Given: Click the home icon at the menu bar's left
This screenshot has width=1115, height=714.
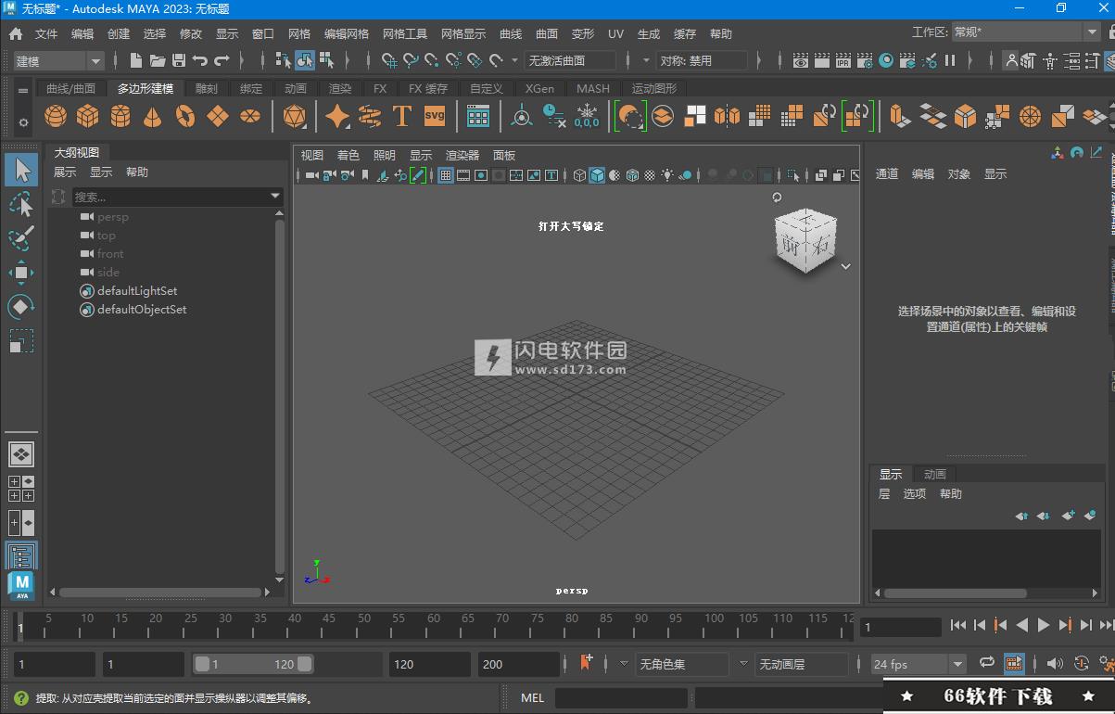Looking at the screenshot, I should click(x=16, y=33).
